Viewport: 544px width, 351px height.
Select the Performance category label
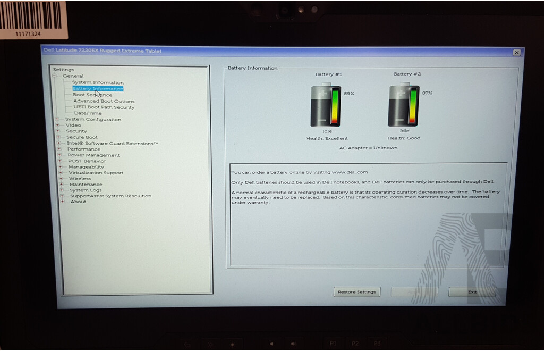pos(83,149)
